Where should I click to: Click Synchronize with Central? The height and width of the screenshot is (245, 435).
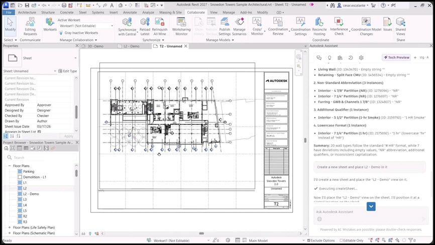(x=127, y=27)
